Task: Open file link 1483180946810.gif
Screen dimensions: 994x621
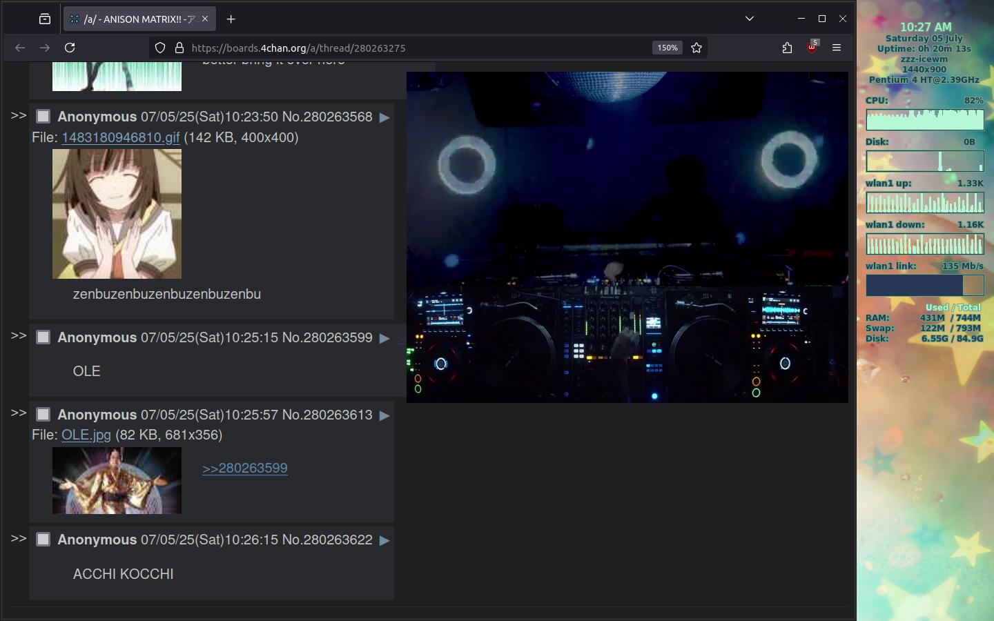Action: [121, 137]
